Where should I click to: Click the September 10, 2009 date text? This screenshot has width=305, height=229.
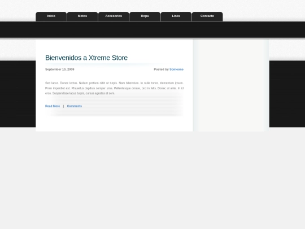[x=60, y=70]
